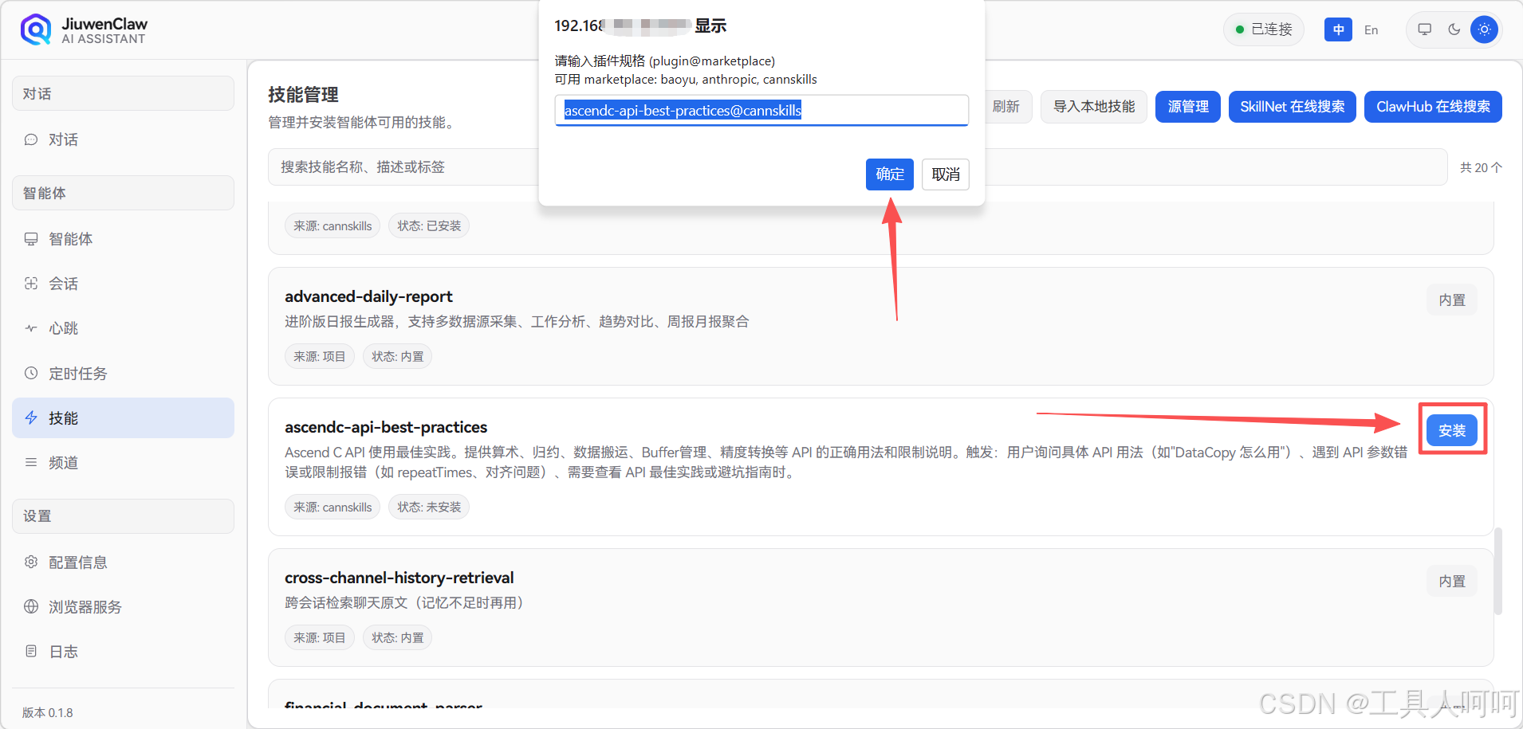Open 源管理 source management
This screenshot has width=1523, height=729.
[x=1188, y=107]
